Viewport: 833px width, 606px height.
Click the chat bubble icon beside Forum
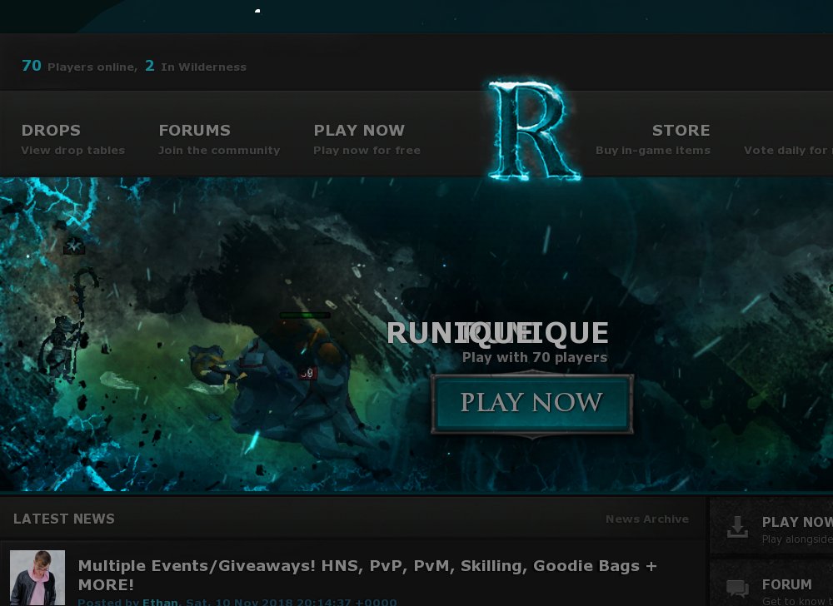coord(737,589)
